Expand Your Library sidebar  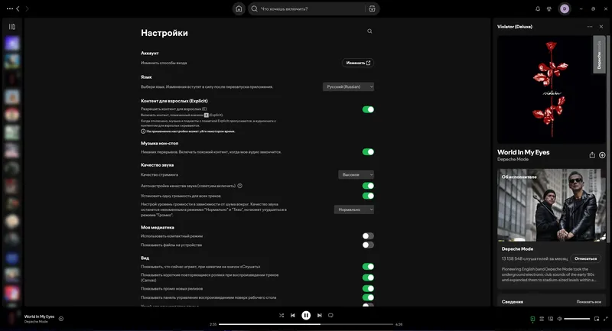[11, 26]
